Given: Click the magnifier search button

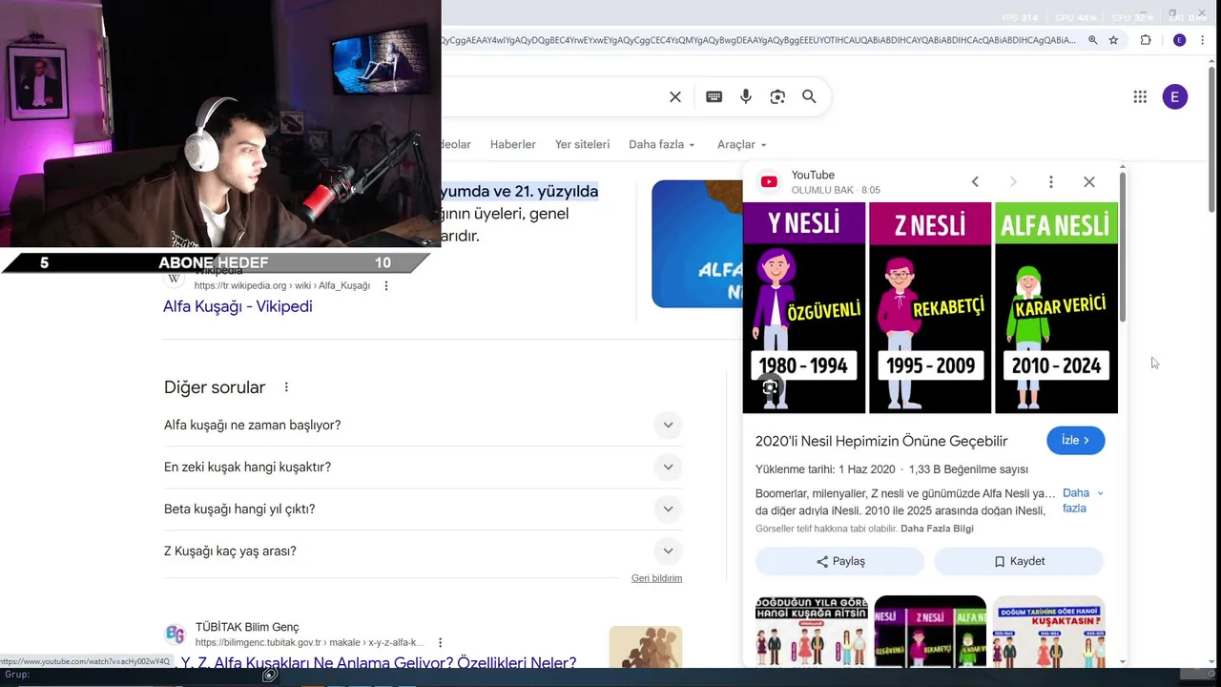Looking at the screenshot, I should [x=809, y=96].
